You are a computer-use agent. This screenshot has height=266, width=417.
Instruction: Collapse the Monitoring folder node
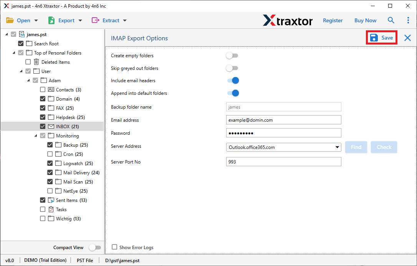(36, 135)
